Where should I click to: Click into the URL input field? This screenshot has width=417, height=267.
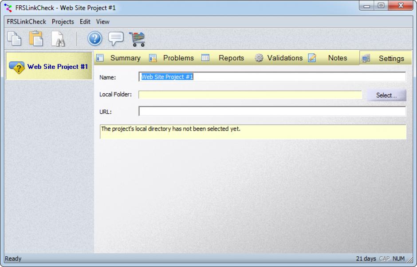pyautogui.click(x=272, y=111)
